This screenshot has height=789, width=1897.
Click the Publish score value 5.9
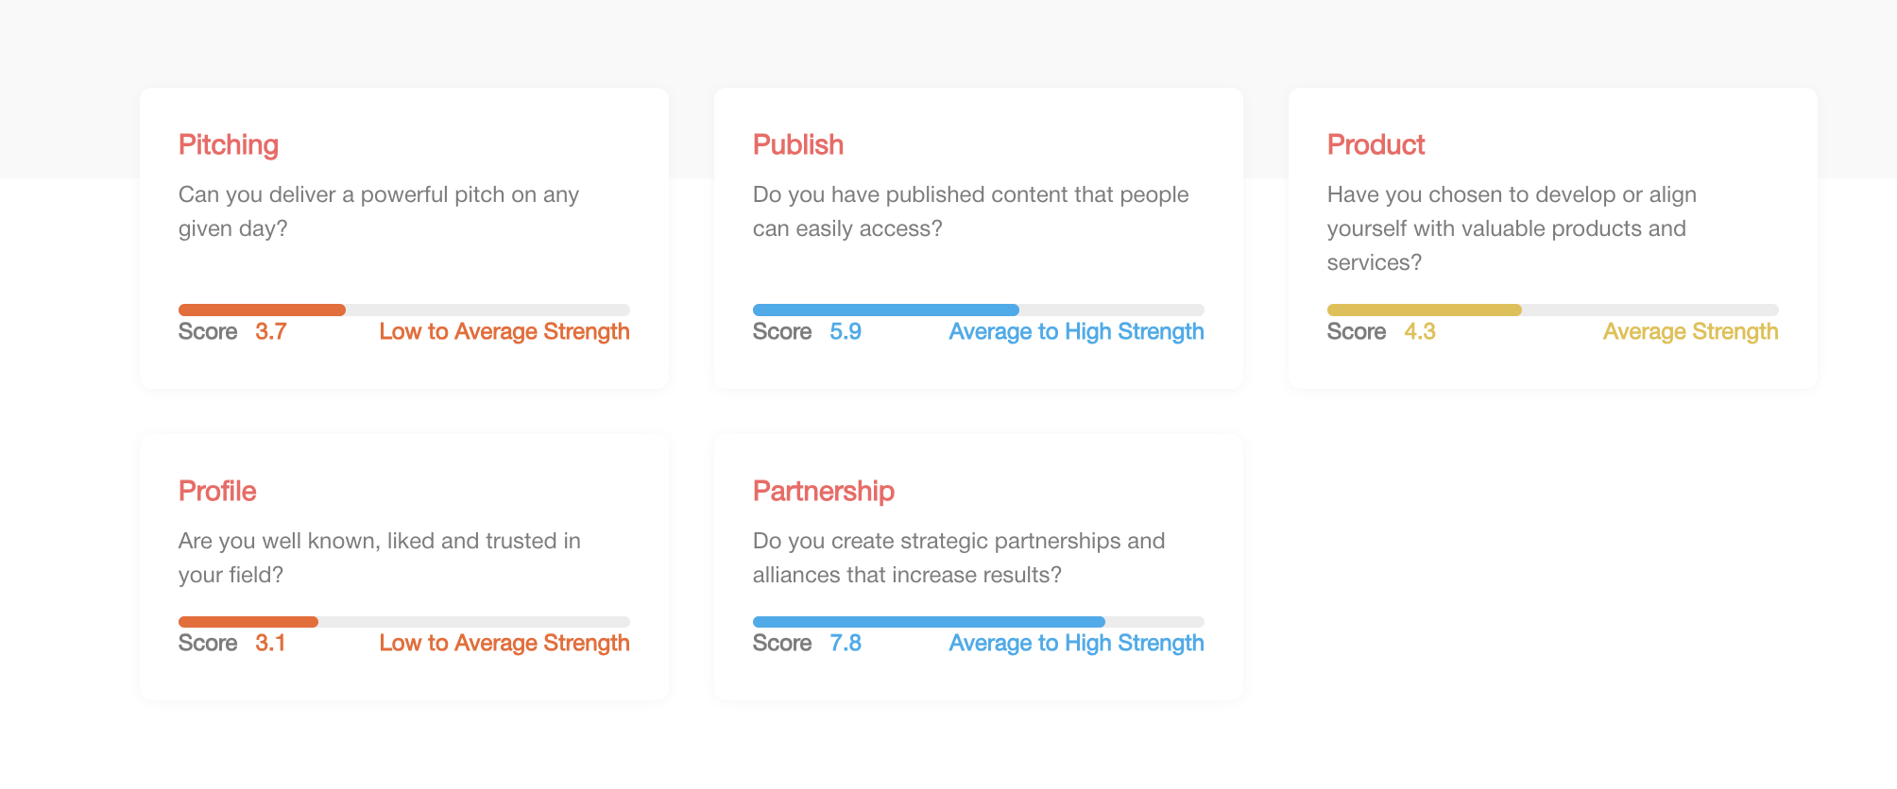845,332
